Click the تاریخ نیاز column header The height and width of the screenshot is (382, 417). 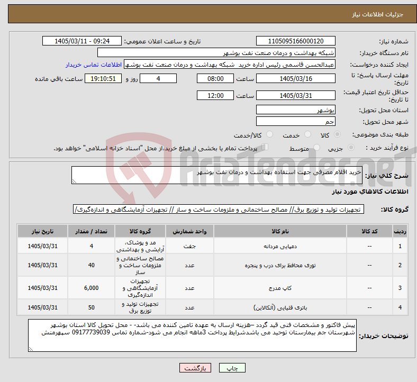pyautogui.click(x=42, y=231)
